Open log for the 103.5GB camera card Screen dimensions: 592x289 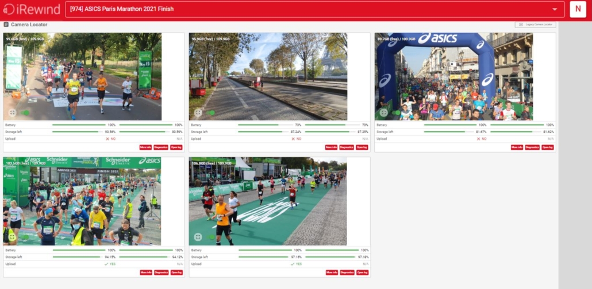[176, 272]
